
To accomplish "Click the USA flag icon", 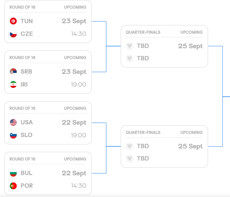I will click(x=13, y=122).
